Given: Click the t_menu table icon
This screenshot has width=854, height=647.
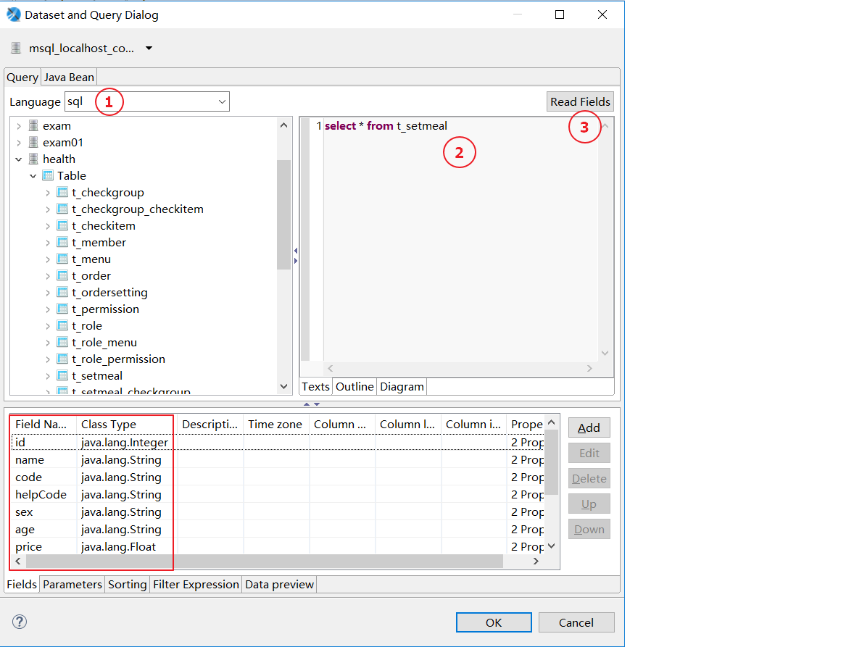Looking at the screenshot, I should coord(62,259).
